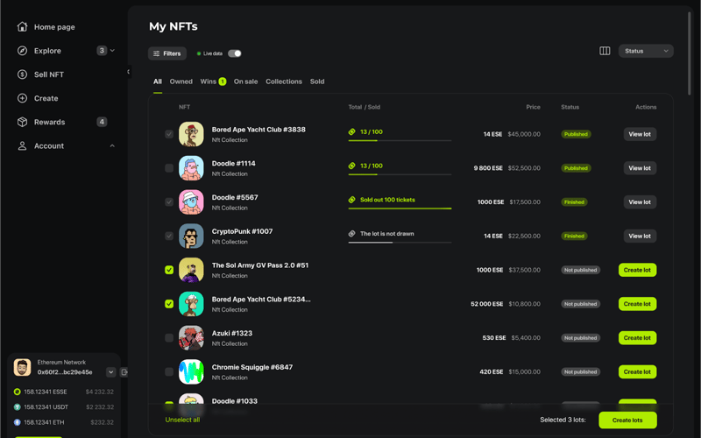Click the Explore count badge 3

(x=102, y=51)
